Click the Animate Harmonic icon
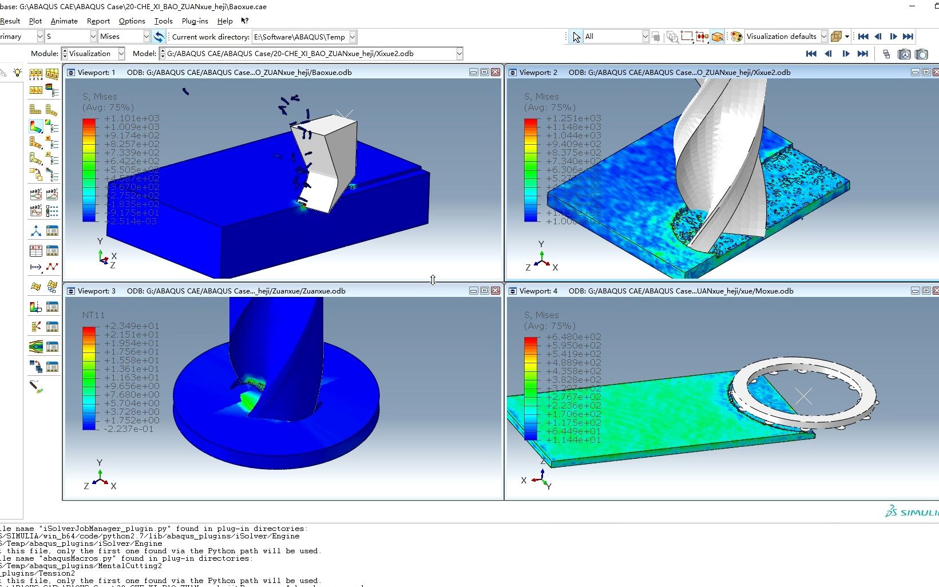This screenshot has width=939, height=587. pyautogui.click(x=35, y=211)
